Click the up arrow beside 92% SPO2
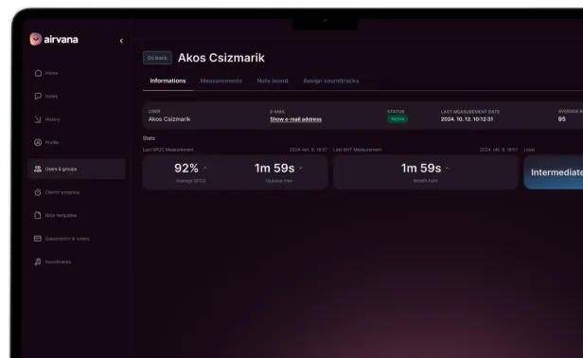Screen dimensions: 583x358 coord(204,169)
